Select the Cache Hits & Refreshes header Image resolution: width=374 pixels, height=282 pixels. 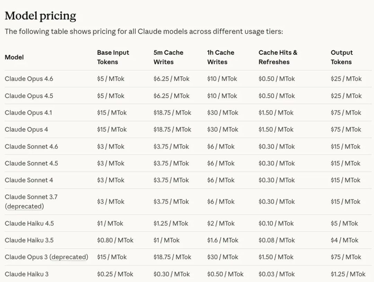pos(278,57)
